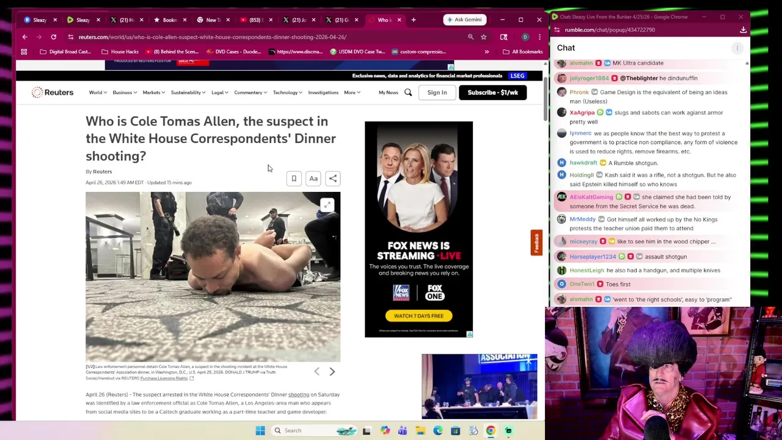Open My News in Reuters nav

click(388, 92)
